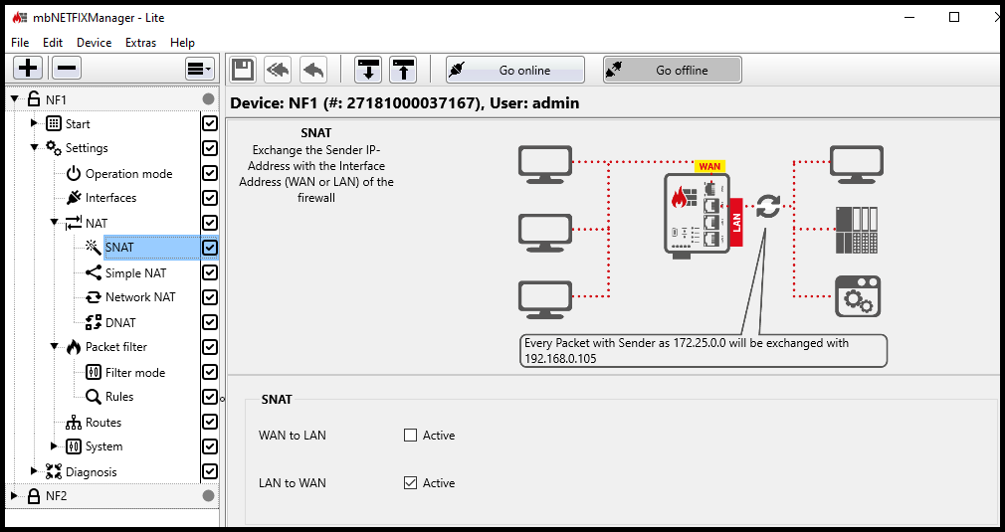Click the download configuration arrow-down icon

coord(368,70)
